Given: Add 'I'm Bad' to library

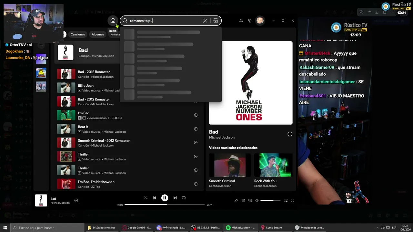Looking at the screenshot, I should pyautogui.click(x=196, y=115).
